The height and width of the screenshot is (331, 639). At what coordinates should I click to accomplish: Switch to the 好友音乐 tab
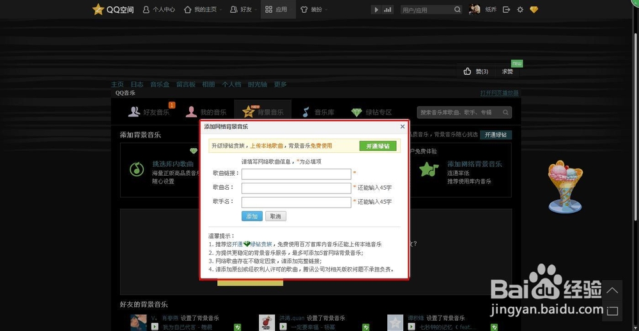pyautogui.click(x=149, y=112)
